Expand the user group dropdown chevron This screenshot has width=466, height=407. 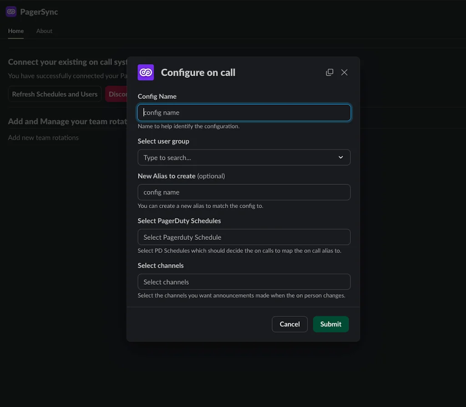(x=340, y=157)
